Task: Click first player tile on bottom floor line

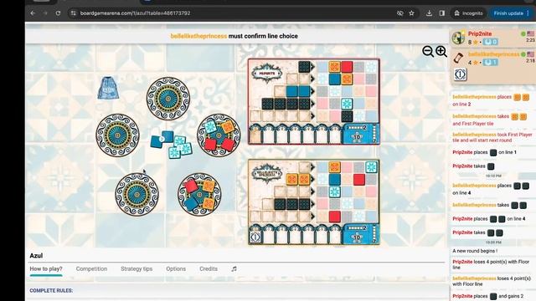Action: pos(255,237)
